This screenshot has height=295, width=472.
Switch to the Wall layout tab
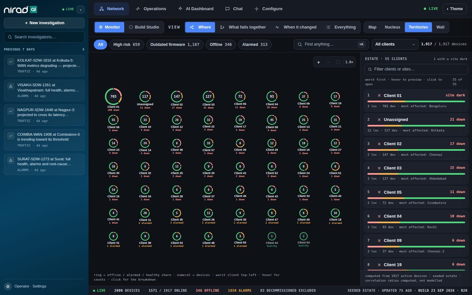tap(440, 27)
